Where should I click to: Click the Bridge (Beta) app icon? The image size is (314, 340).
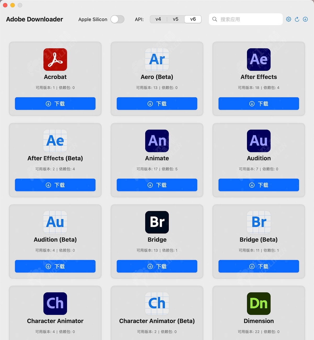(x=259, y=222)
